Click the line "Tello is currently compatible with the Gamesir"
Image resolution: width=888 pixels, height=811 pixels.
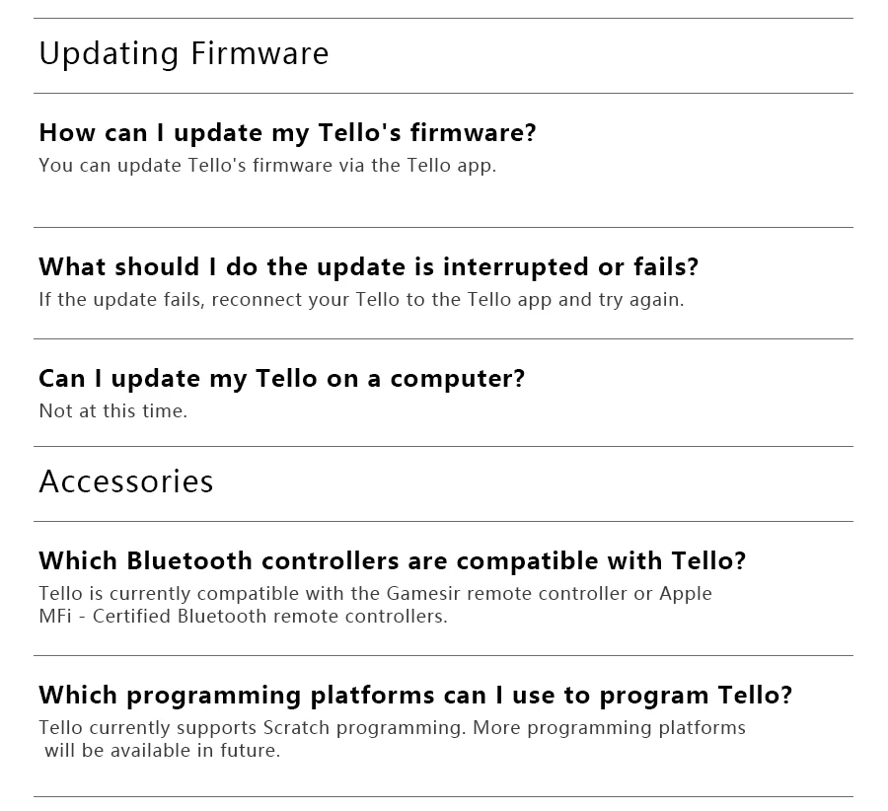pos(375,594)
